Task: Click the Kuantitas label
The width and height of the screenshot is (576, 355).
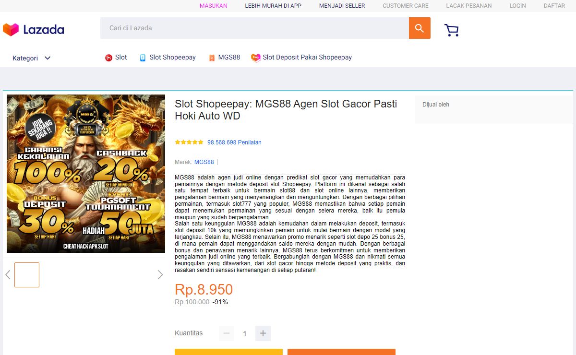Action: [189, 333]
